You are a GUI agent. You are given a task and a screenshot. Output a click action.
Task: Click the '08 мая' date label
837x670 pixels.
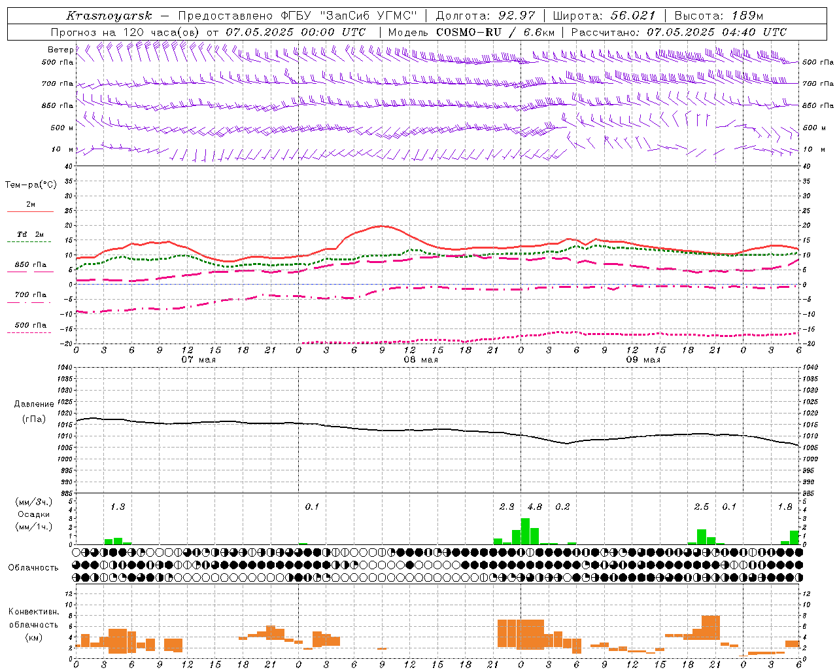pyautogui.click(x=420, y=360)
